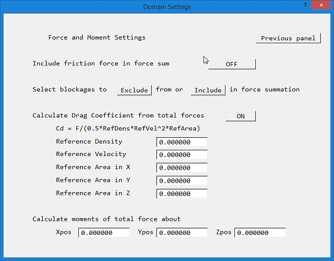Click the Force and Moment Settings heading
Screen dimensions: 334x261
tap(97, 38)
